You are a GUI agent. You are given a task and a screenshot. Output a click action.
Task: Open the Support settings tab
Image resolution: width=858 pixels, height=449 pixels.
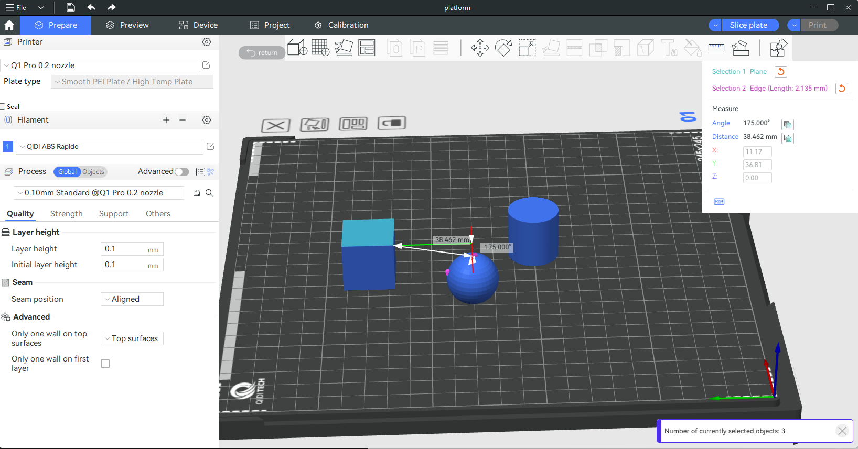pyautogui.click(x=113, y=214)
